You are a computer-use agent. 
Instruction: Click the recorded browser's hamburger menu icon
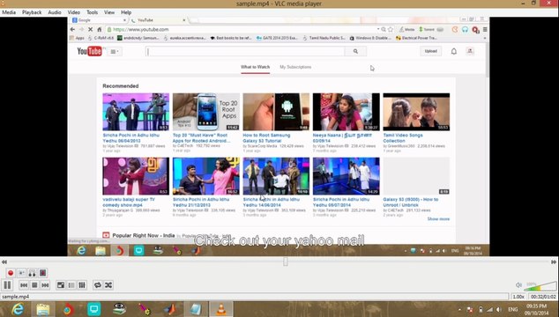(485, 30)
